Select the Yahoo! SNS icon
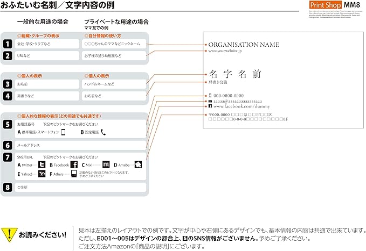The height and width of the screenshot is (251, 366). [x=42, y=174]
